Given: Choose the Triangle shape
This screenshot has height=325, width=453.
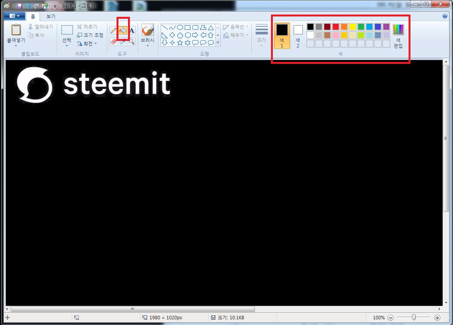Looking at the screenshot, I should pyautogui.click(x=211, y=28).
